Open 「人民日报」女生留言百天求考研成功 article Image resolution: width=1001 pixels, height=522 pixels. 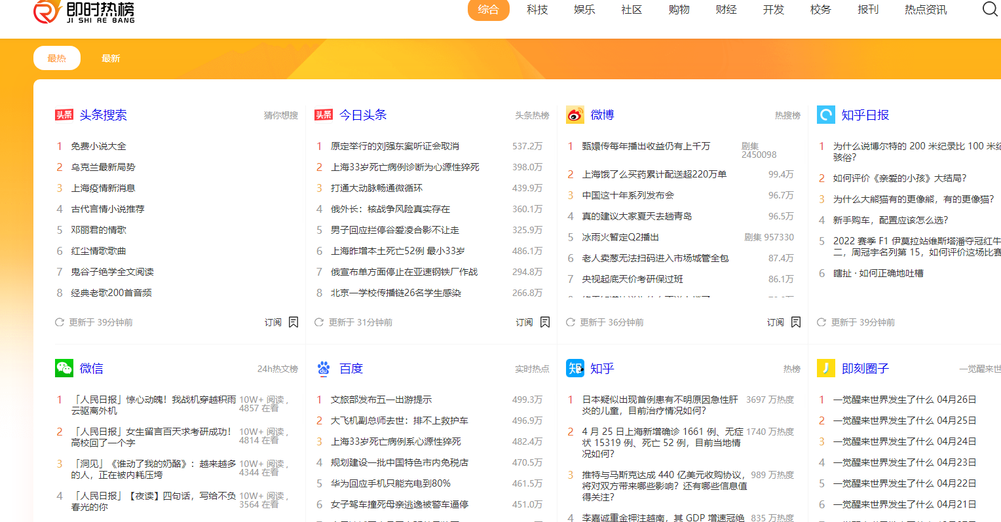point(151,437)
